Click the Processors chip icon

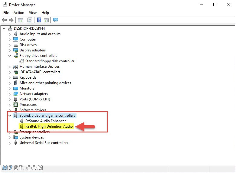pyautogui.click(x=16, y=105)
